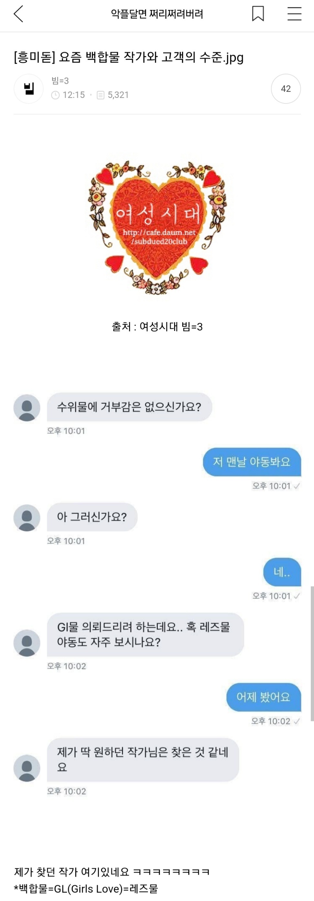The width and height of the screenshot is (314, 901).
Task: Tap the blue '네..' reply bubble
Action: pos(282,572)
